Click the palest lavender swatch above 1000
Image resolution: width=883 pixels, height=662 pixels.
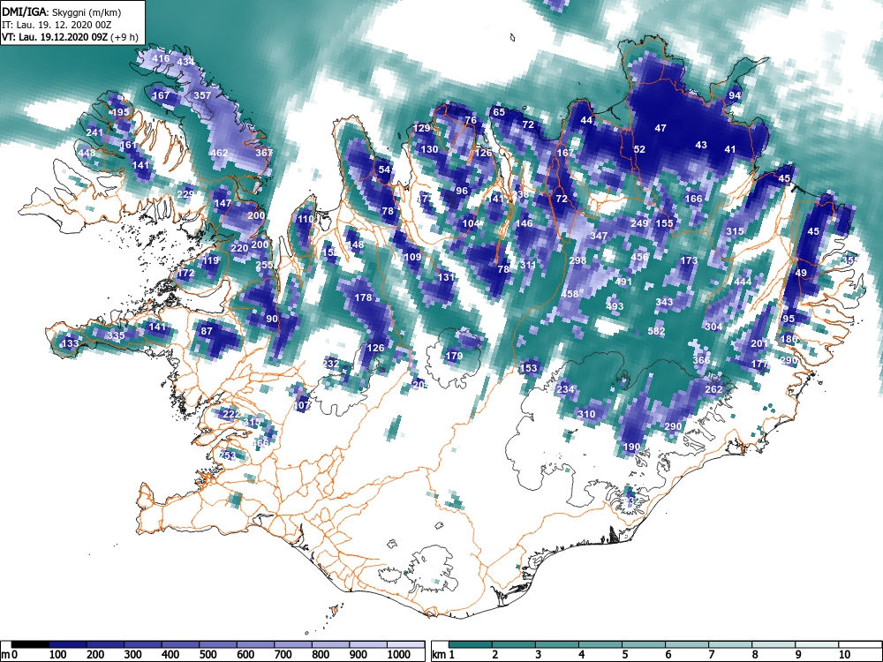(406, 644)
